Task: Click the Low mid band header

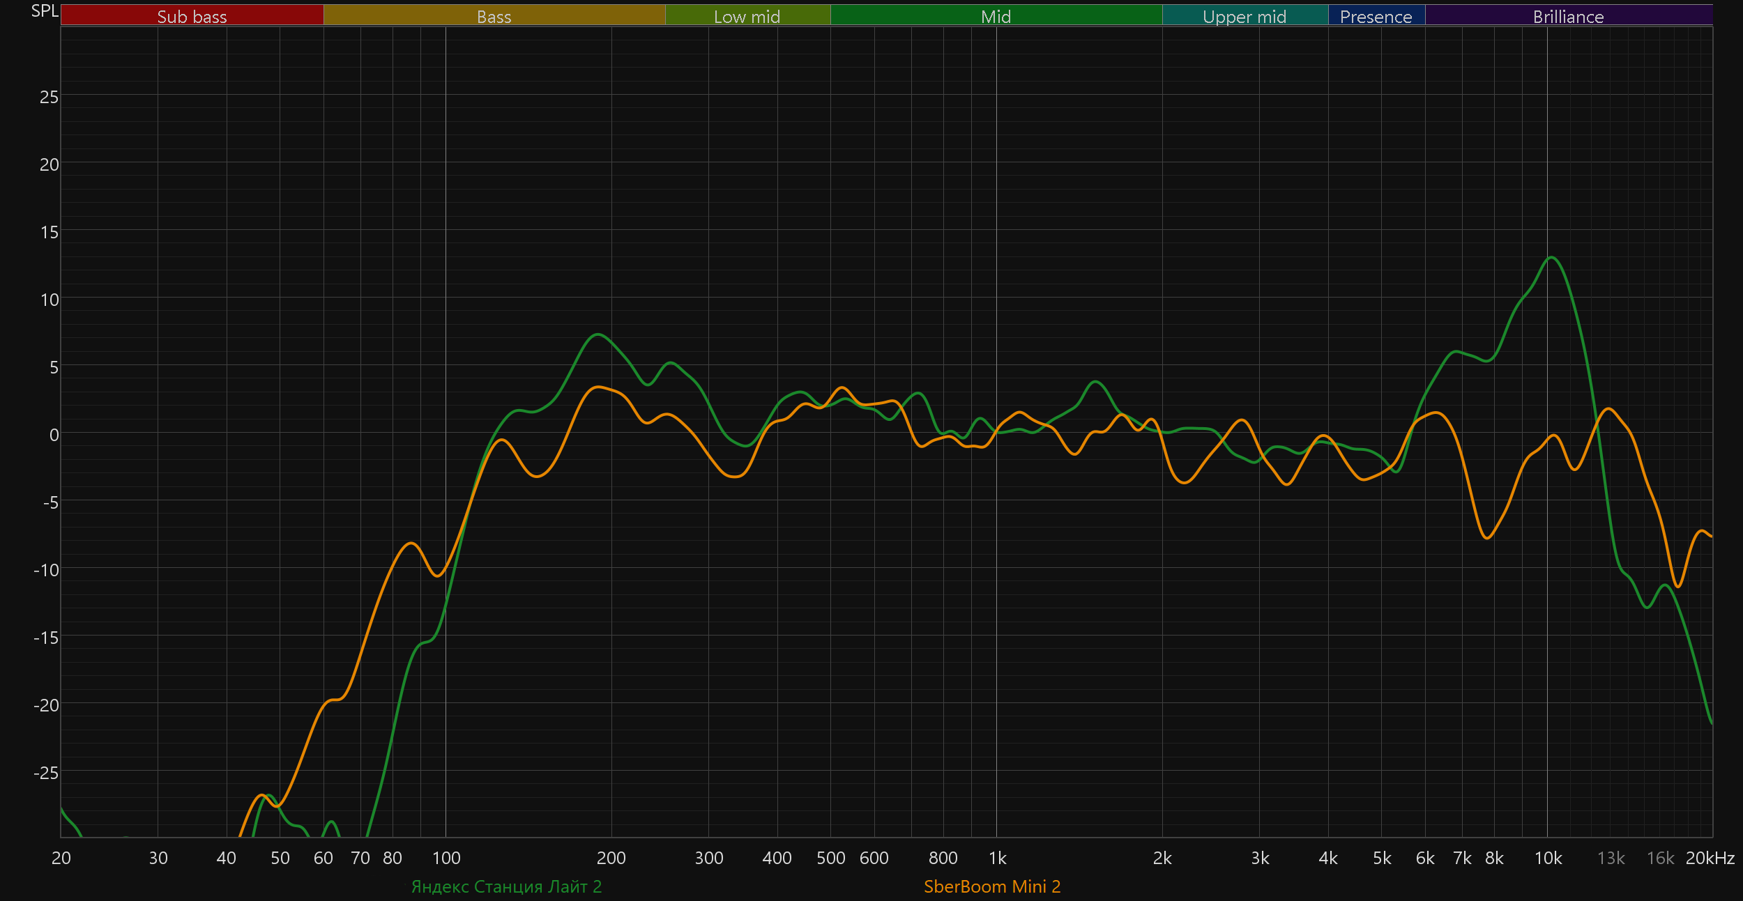Action: coord(747,16)
